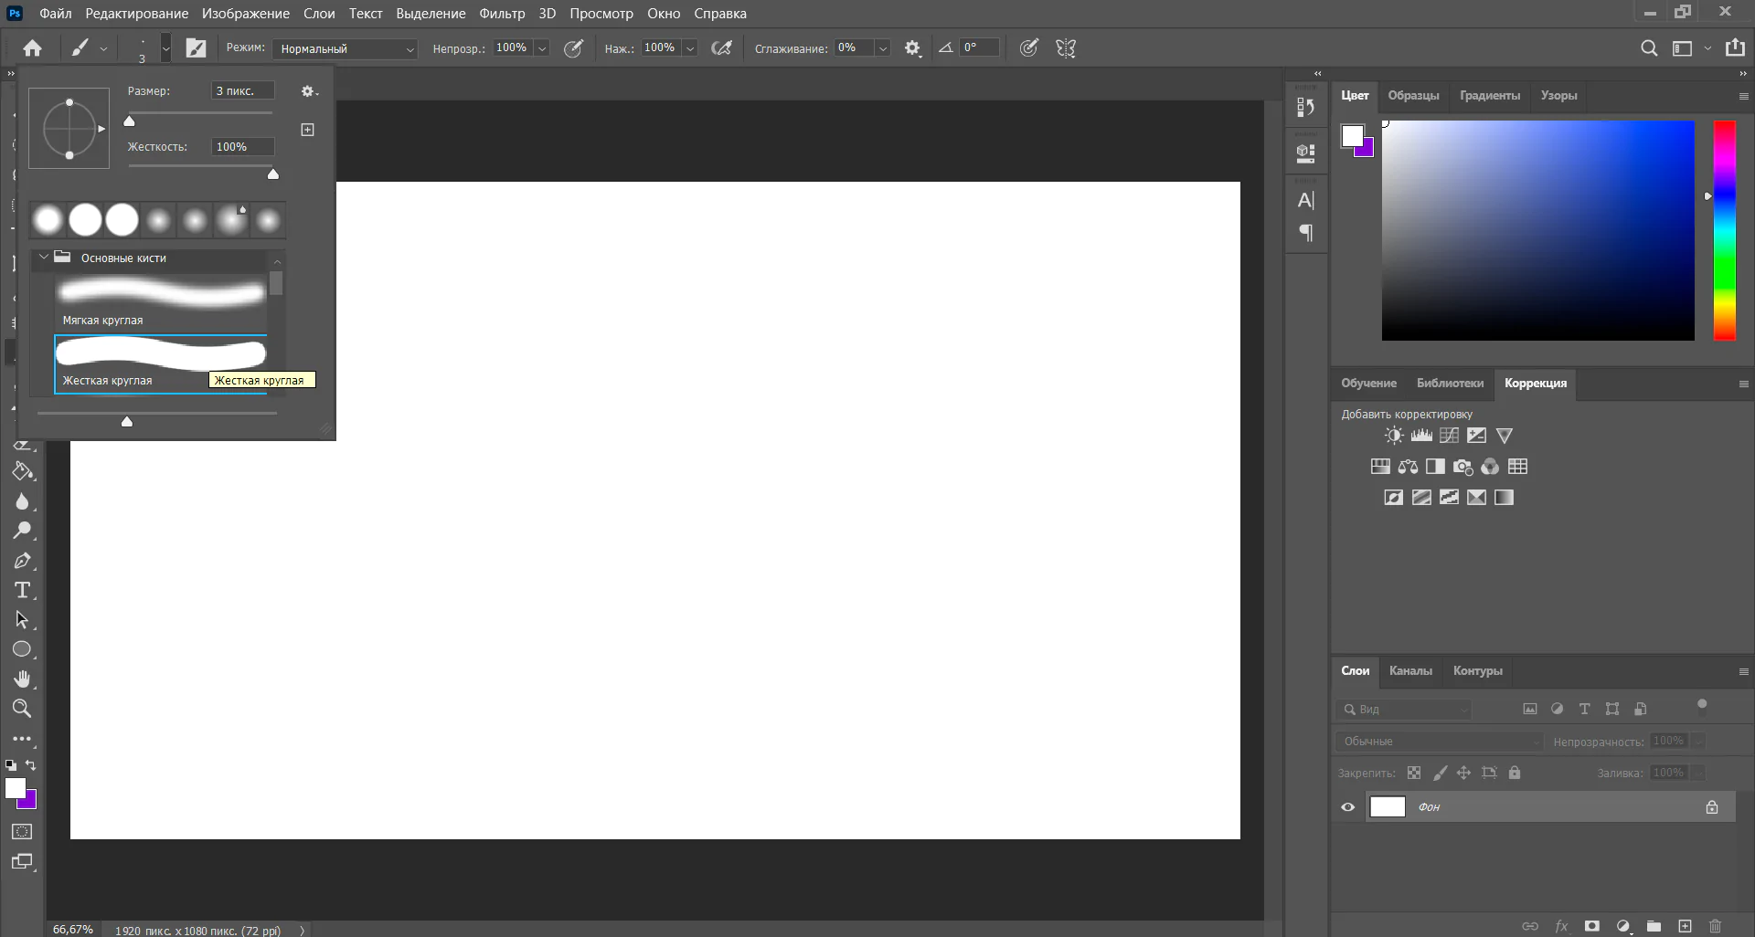Select the Text tool in toolbar
Image resolution: width=1755 pixels, height=937 pixels.
[x=22, y=590]
